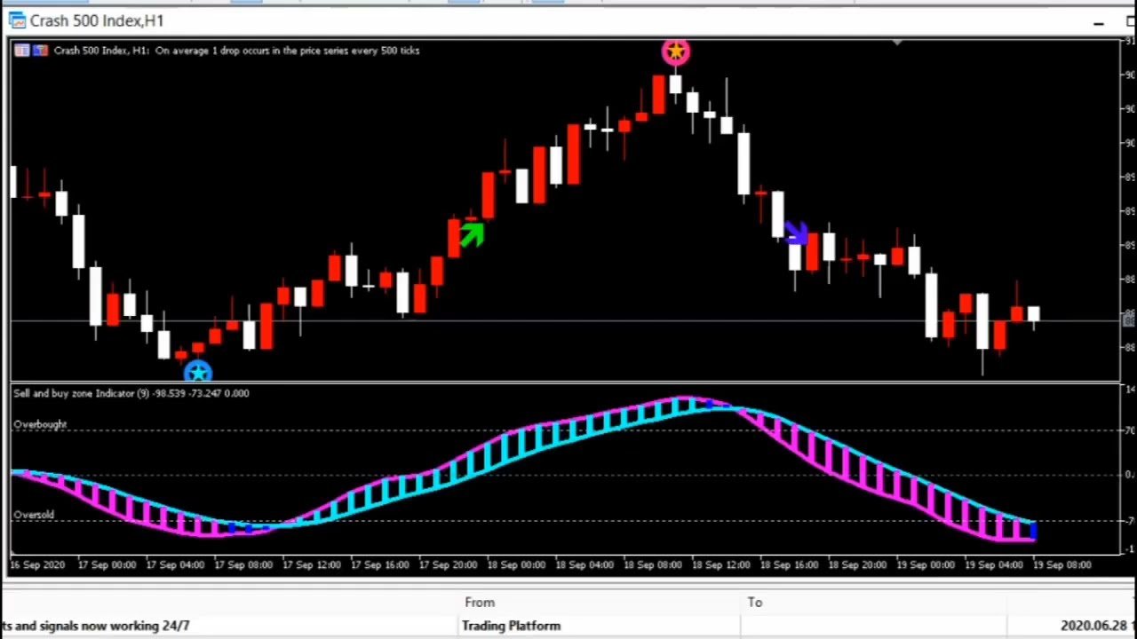This screenshot has width=1137, height=639.
Task: Click the first small chart icon before the description text
Action: (x=22, y=51)
